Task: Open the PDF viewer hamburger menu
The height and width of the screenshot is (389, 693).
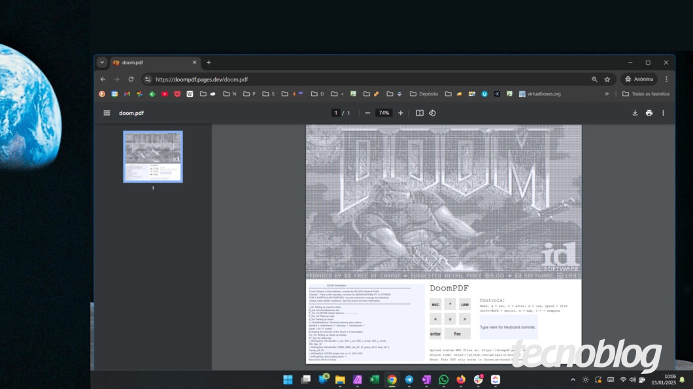Action: (x=107, y=113)
